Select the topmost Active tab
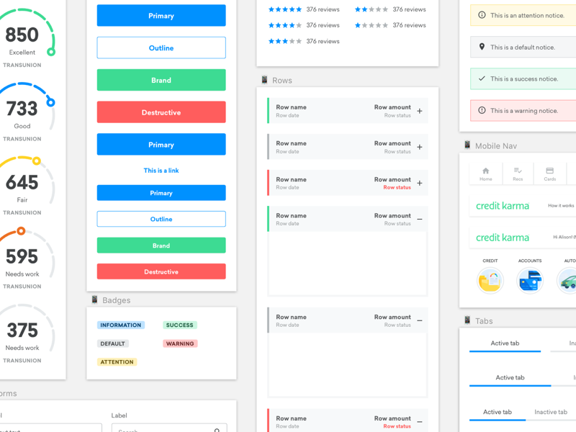This screenshot has height=432, width=576. point(505,343)
